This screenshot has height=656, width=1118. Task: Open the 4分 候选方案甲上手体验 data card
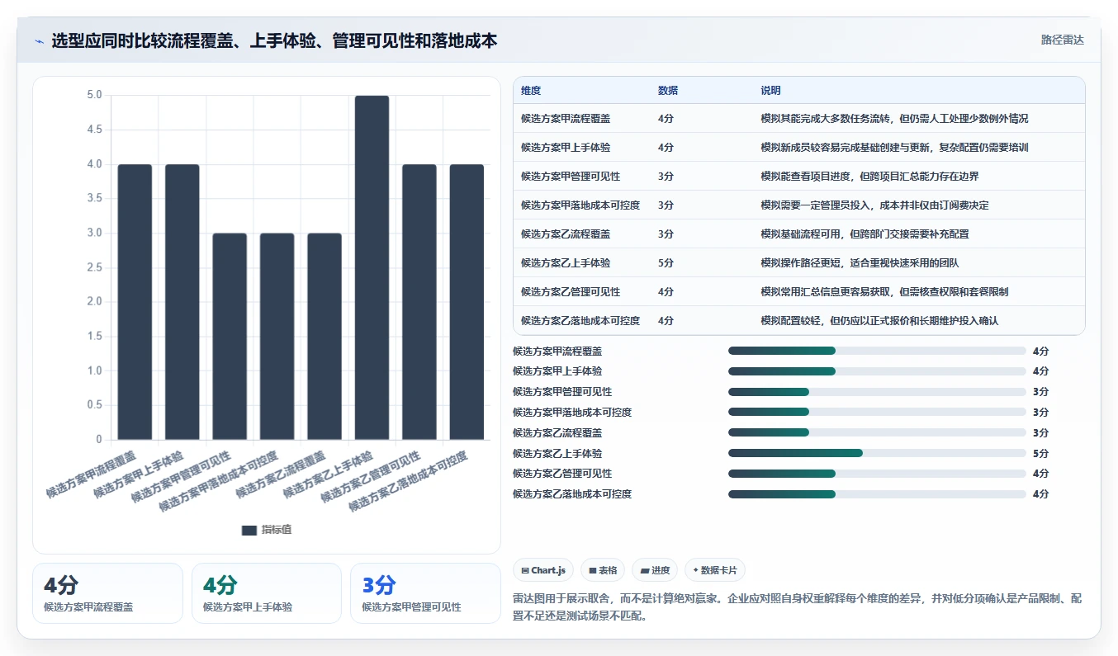pos(267,593)
